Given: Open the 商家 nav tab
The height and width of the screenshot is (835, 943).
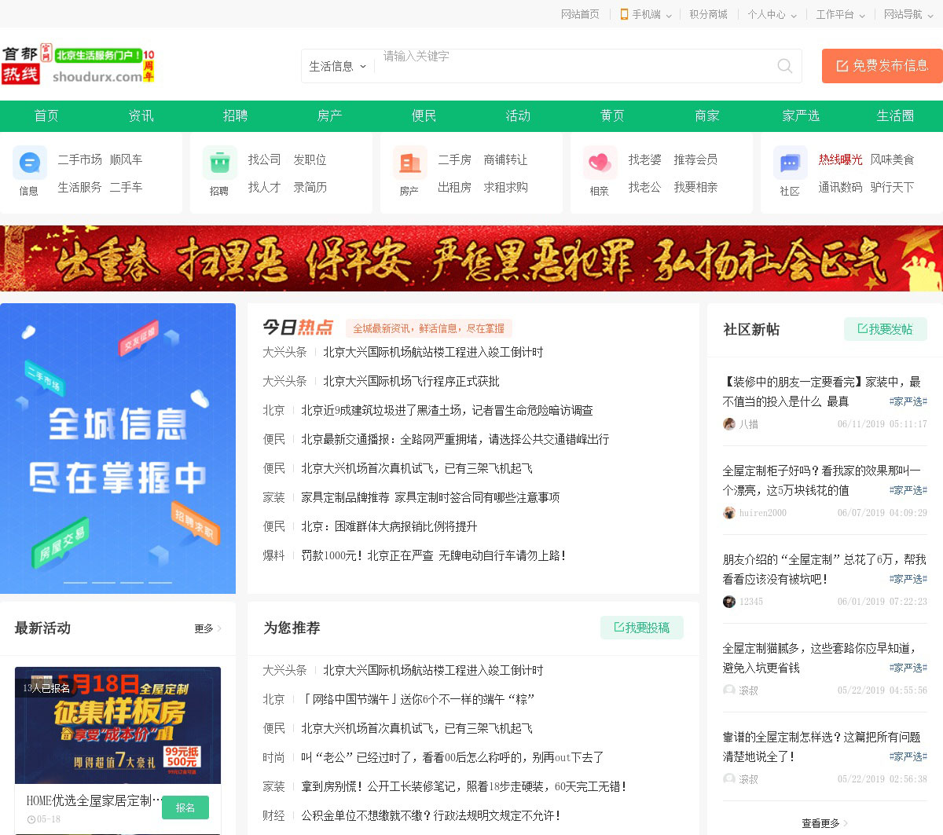Looking at the screenshot, I should point(707,115).
